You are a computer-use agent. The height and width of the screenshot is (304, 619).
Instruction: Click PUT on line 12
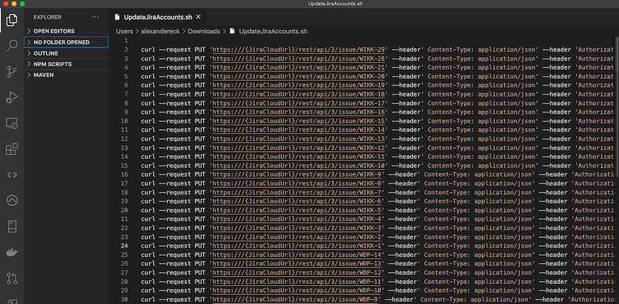tap(200, 139)
